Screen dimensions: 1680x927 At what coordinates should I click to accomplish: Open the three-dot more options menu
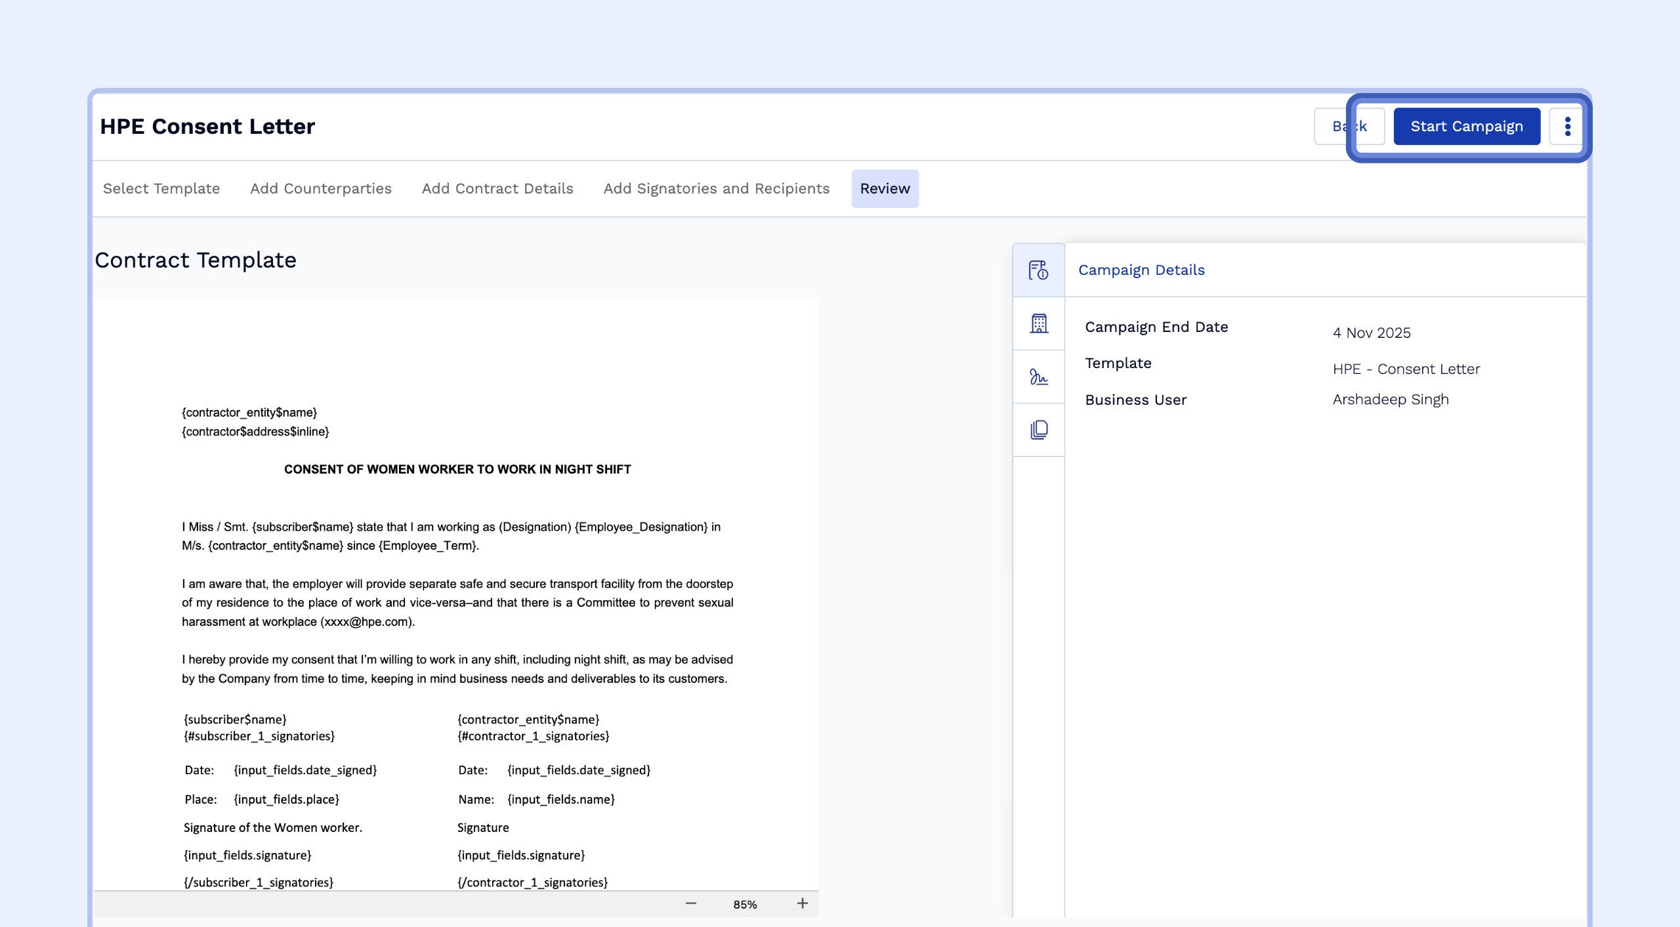pyautogui.click(x=1567, y=126)
